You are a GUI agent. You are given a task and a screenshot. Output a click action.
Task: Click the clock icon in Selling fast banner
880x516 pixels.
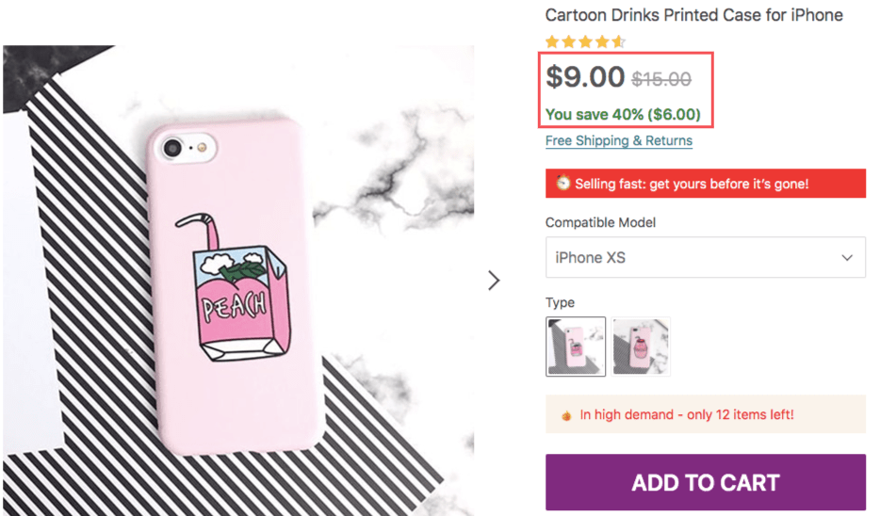tap(562, 184)
